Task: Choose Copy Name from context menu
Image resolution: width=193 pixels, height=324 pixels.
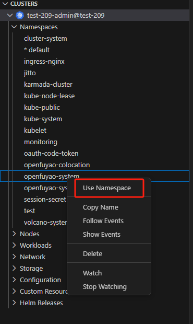Action: [101, 207]
